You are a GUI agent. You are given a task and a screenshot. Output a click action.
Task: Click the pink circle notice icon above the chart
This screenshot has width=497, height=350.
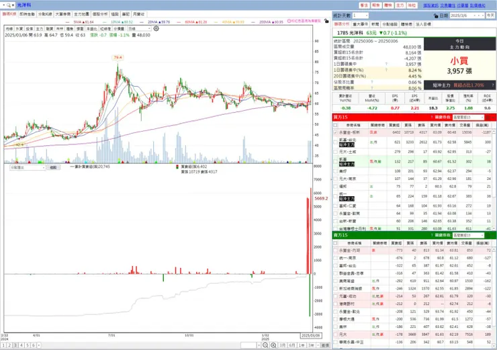click(289, 21)
